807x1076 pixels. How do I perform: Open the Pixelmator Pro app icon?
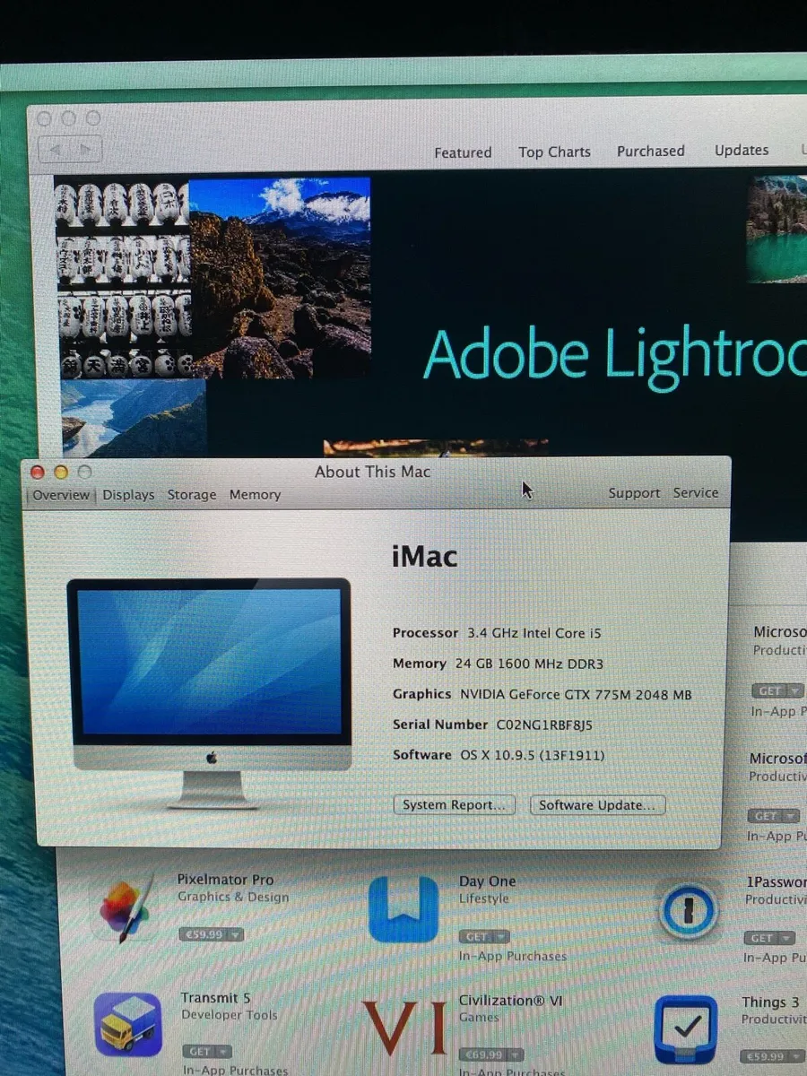click(126, 907)
